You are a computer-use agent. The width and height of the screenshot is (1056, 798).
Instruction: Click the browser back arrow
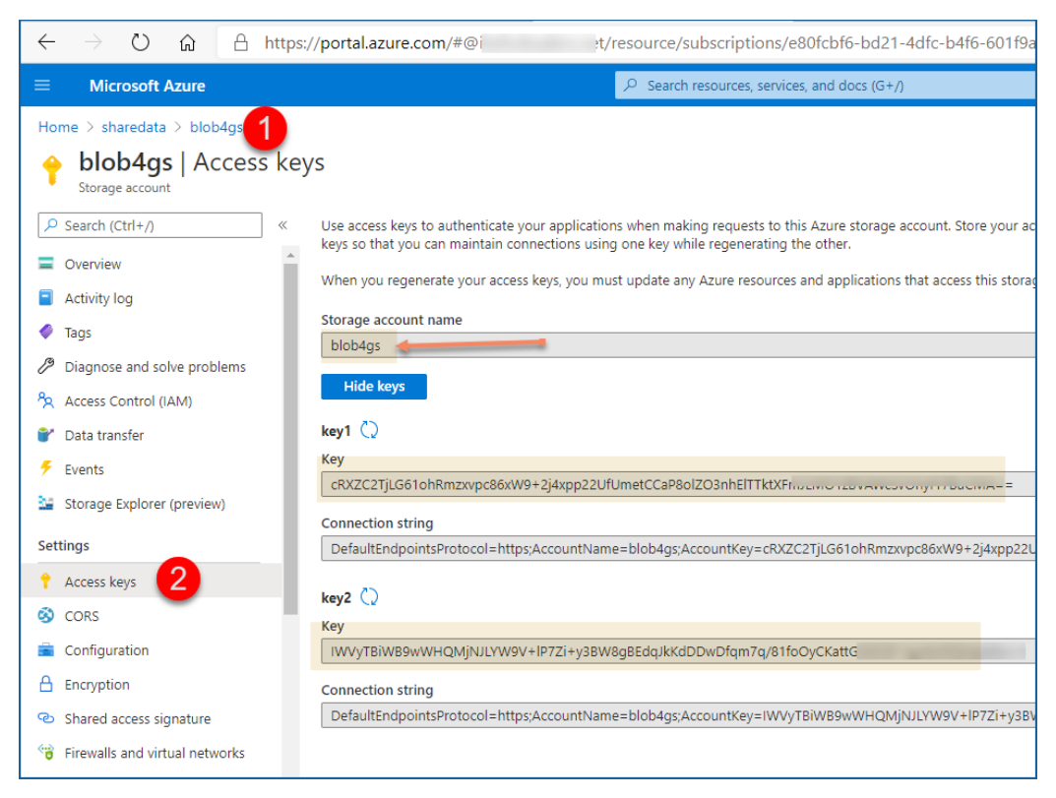46,42
